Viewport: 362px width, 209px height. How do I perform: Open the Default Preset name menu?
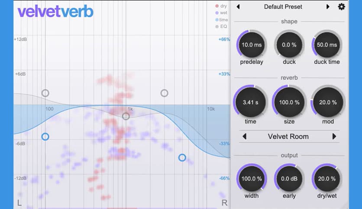[283, 6]
